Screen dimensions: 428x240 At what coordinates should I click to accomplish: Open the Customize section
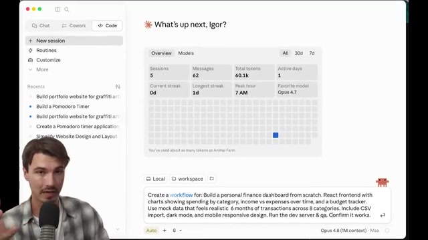pyautogui.click(x=44, y=60)
